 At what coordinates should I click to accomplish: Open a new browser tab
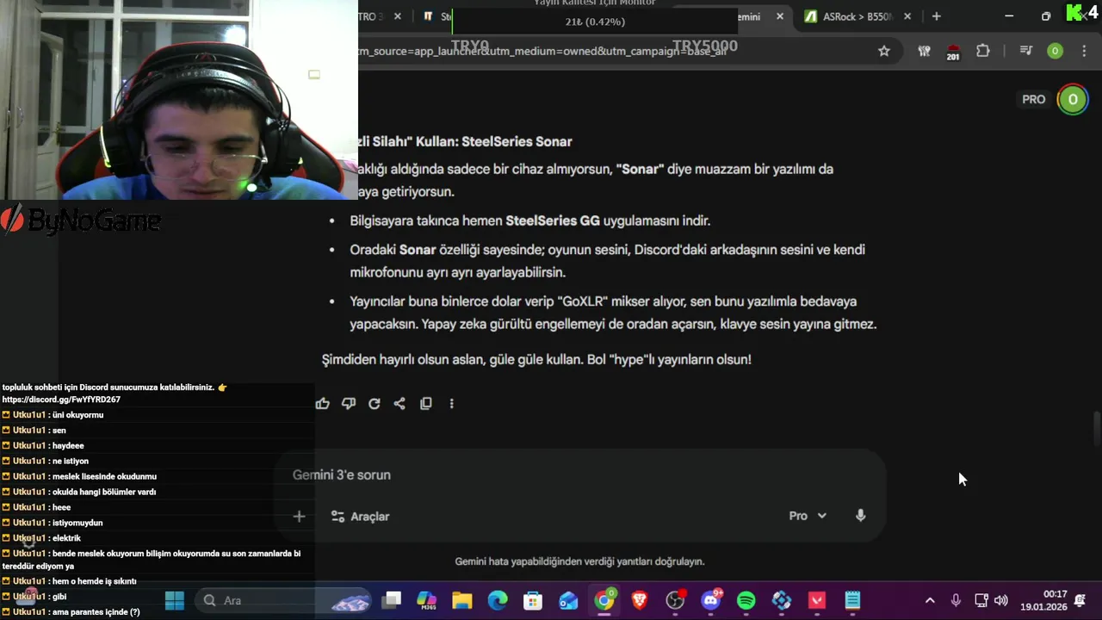pyautogui.click(x=936, y=16)
